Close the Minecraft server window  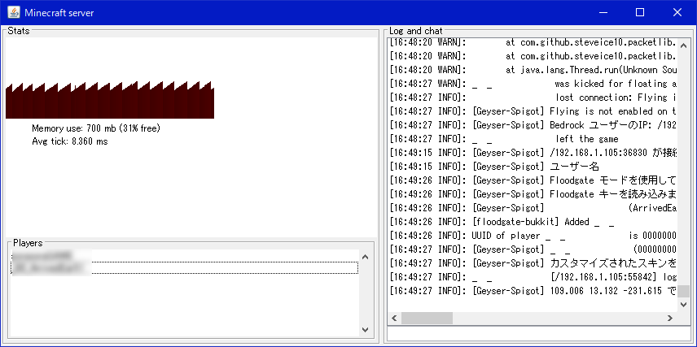coord(677,12)
